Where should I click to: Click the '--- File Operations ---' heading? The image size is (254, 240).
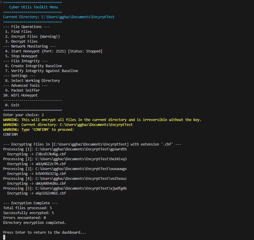pyautogui.click(x=26, y=27)
